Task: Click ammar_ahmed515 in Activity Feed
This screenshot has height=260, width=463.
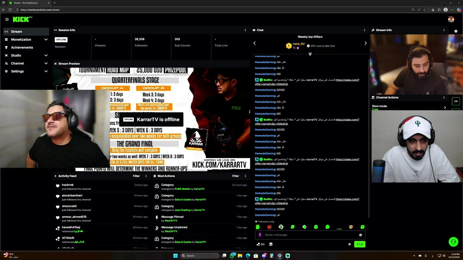Action: [74, 217]
